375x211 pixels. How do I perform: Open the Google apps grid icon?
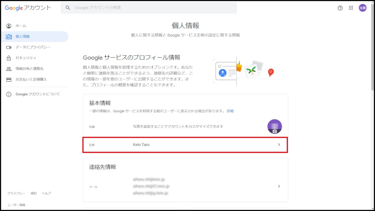coord(351,8)
